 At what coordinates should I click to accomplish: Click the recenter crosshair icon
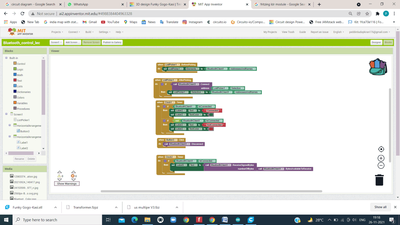pos(381,149)
